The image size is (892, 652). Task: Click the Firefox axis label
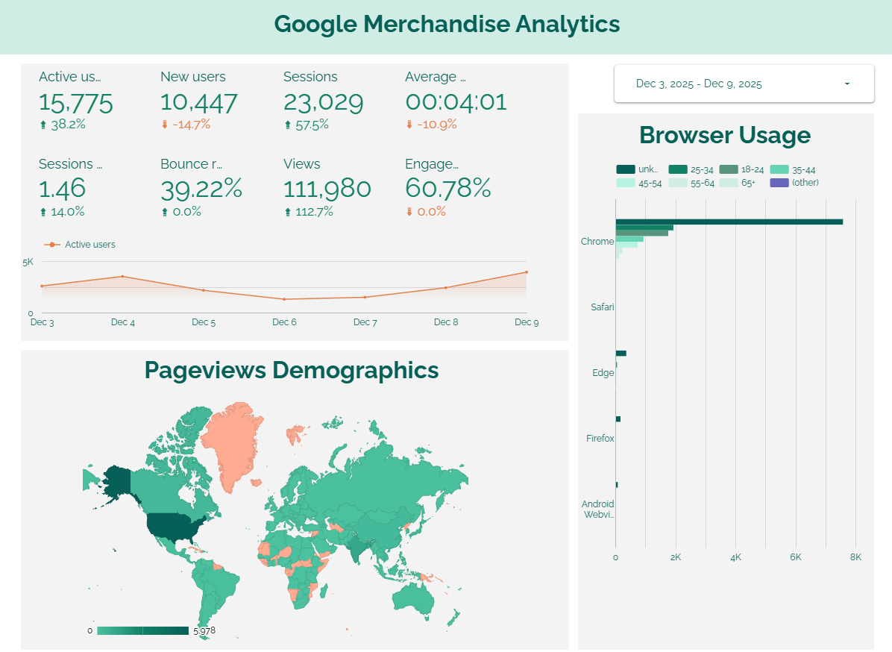(x=600, y=439)
